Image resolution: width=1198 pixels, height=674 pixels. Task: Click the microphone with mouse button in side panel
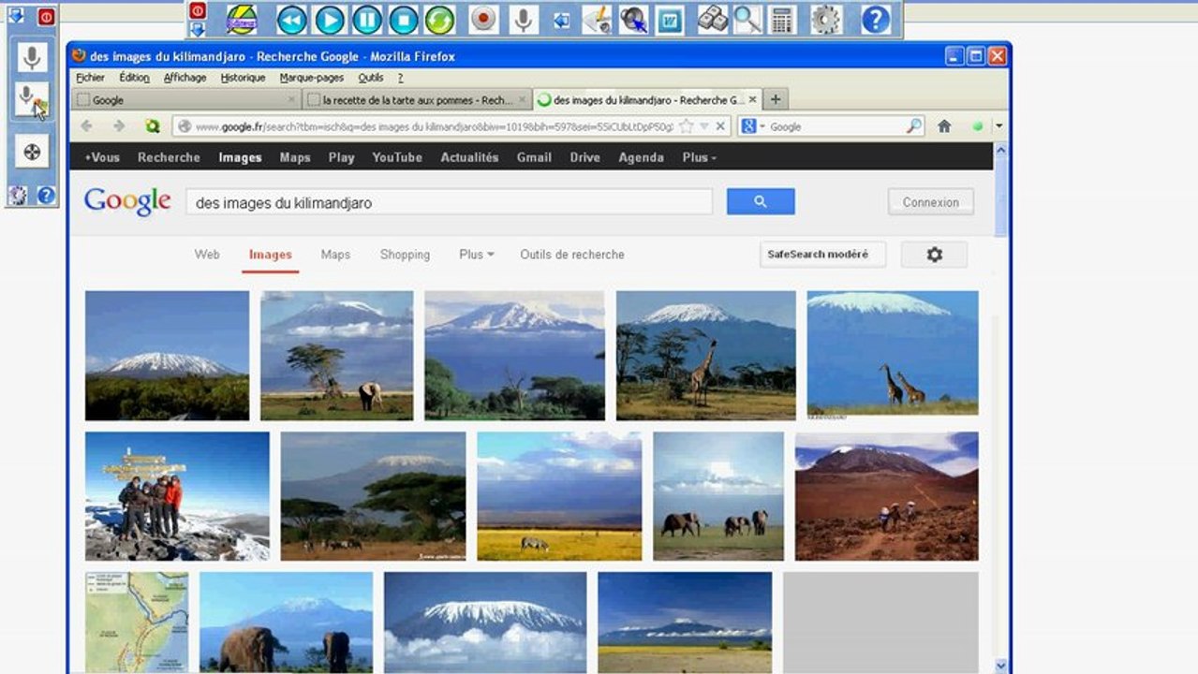click(32, 99)
